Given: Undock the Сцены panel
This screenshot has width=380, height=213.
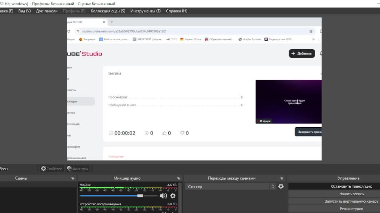Looking at the screenshot, I should 73,178.
